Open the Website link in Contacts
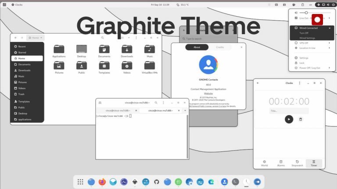 208,94
